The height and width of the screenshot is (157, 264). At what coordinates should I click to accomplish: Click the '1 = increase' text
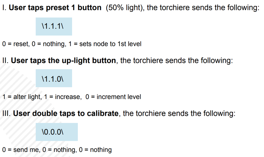[x=62, y=97]
